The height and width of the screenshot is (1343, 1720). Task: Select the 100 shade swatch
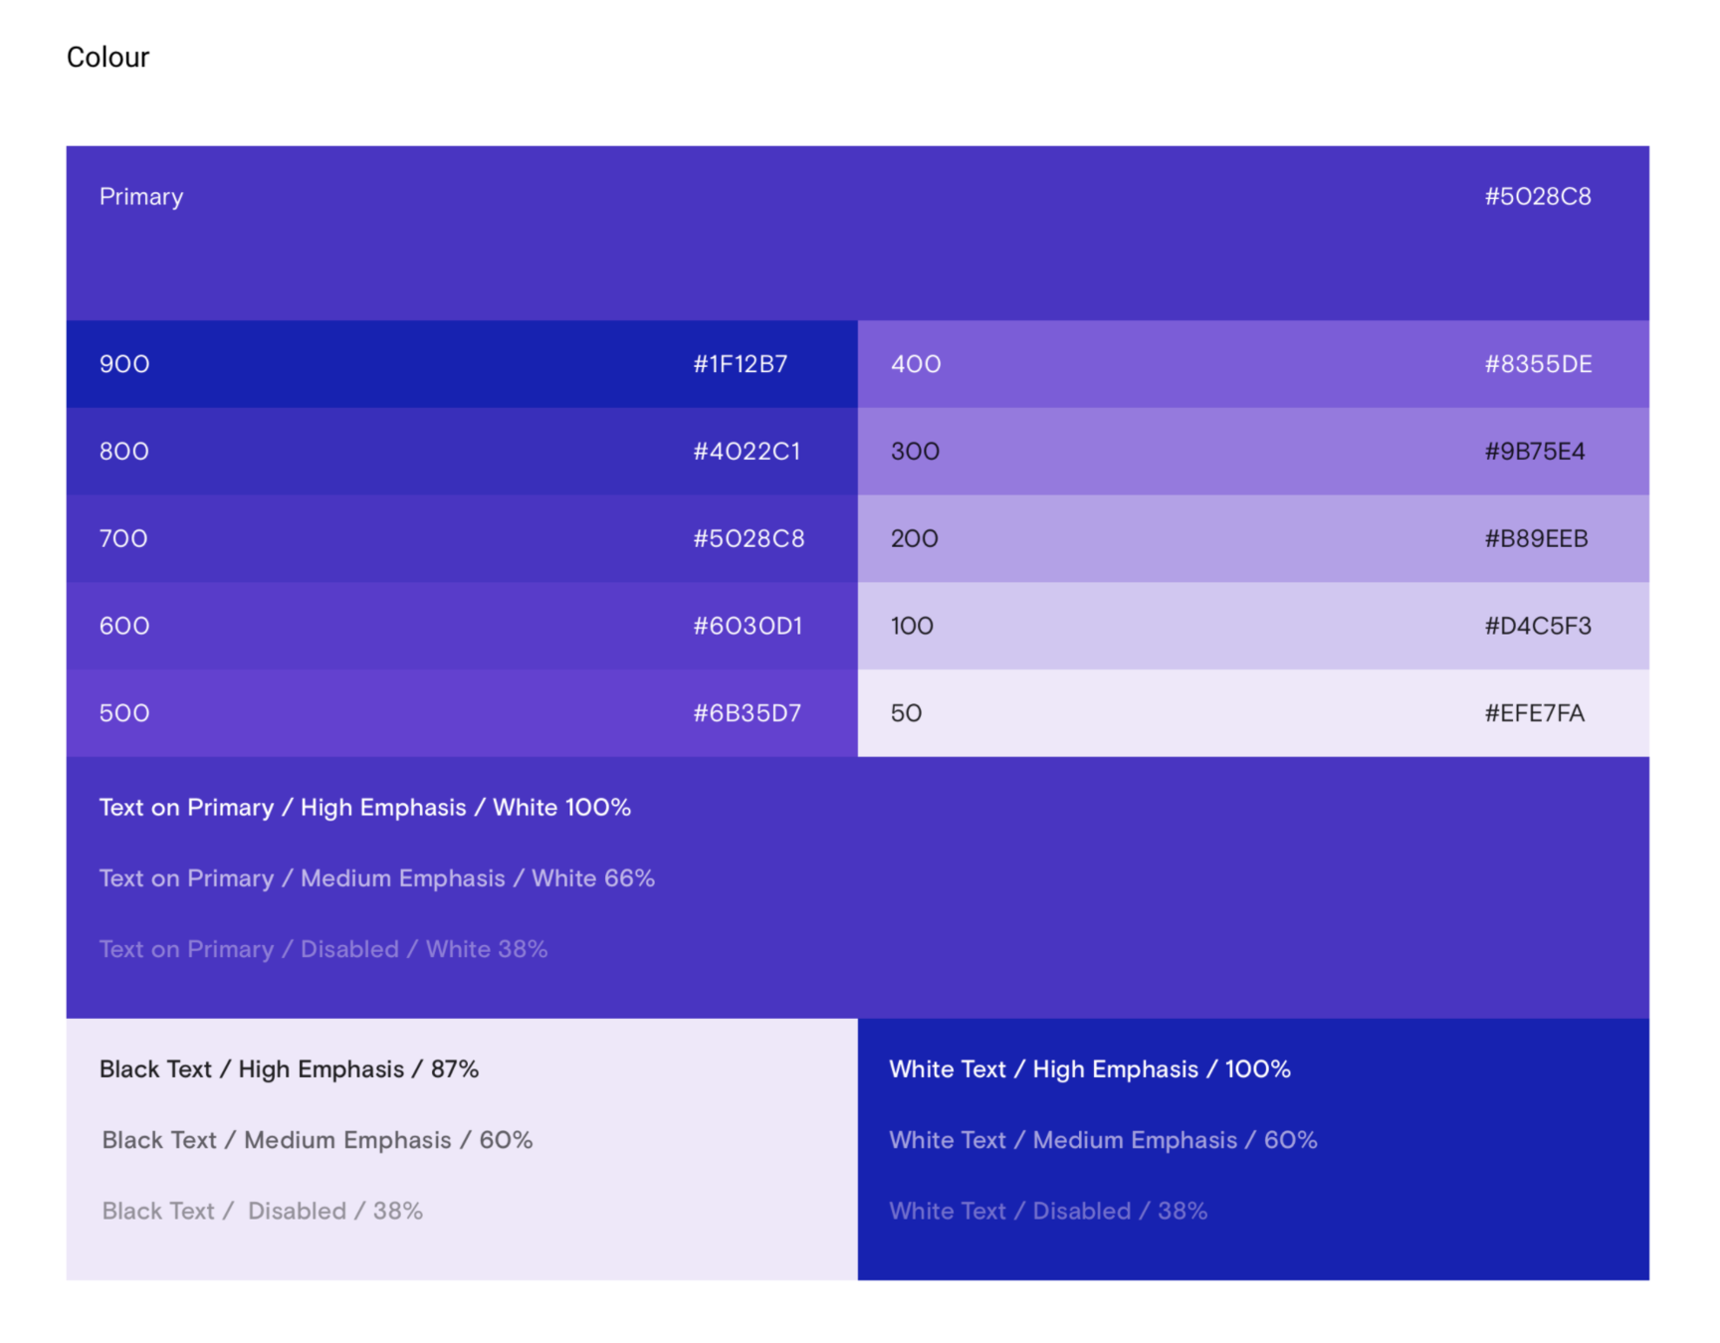tap(1253, 627)
